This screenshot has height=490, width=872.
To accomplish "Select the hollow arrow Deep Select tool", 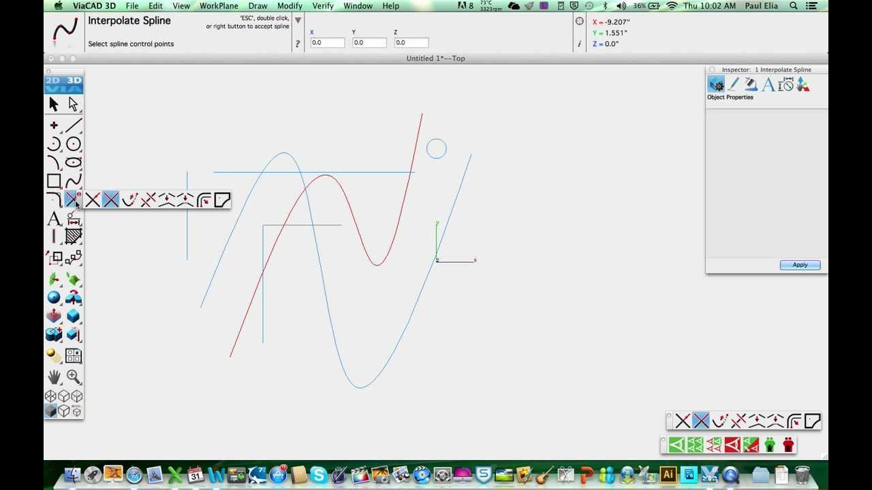I will click(x=73, y=104).
